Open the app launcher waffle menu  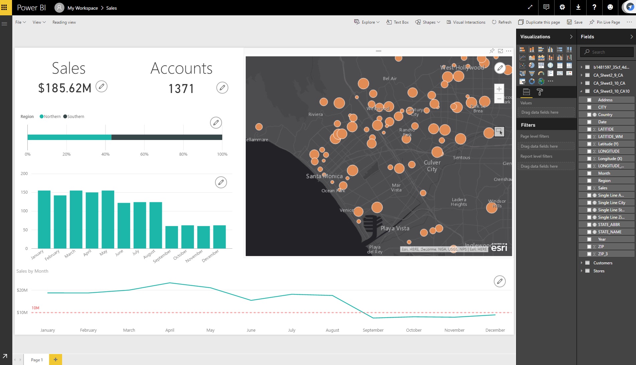(x=4, y=7)
